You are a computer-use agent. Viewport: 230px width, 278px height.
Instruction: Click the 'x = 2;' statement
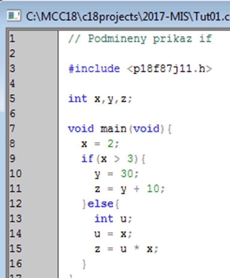[100, 144]
